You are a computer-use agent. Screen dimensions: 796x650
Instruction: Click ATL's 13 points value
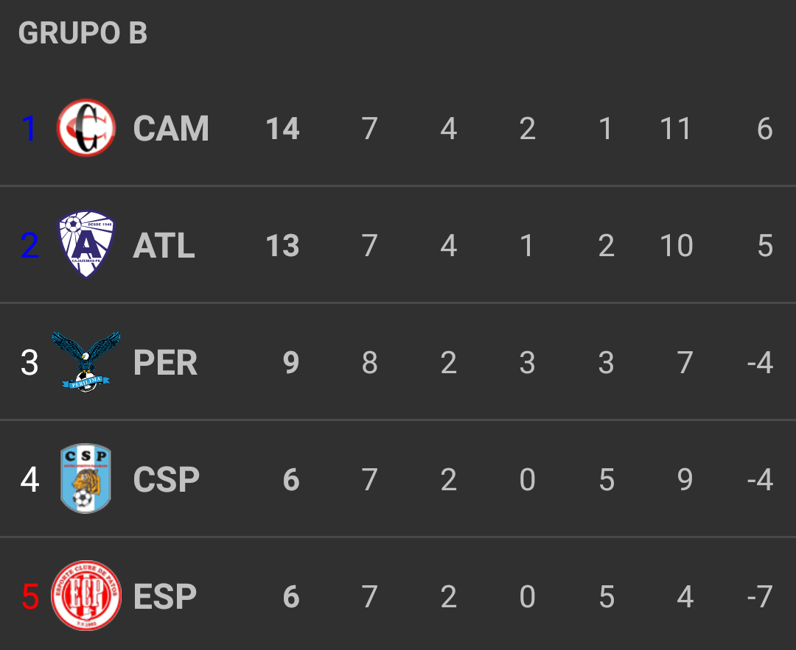pyautogui.click(x=283, y=246)
